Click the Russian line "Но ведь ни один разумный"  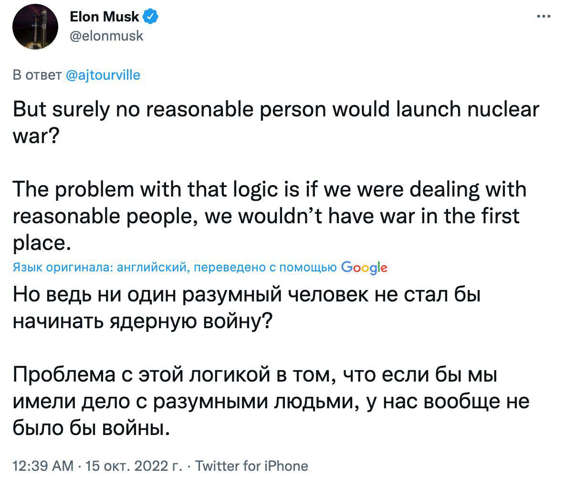245,295
